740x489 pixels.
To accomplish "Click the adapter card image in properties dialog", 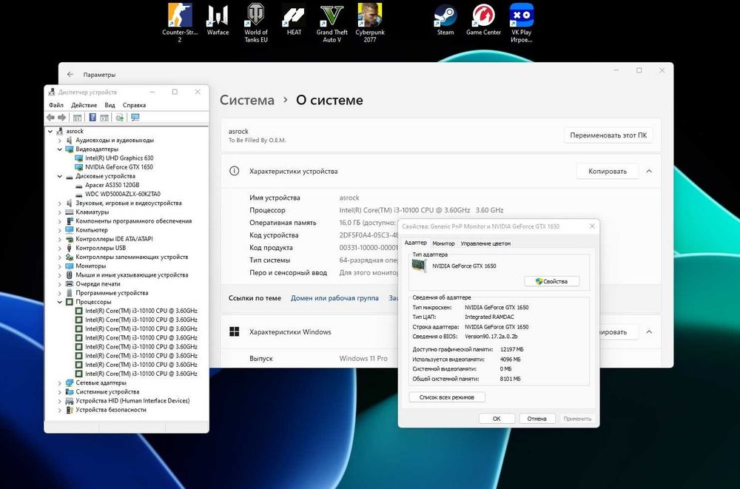I will point(419,266).
